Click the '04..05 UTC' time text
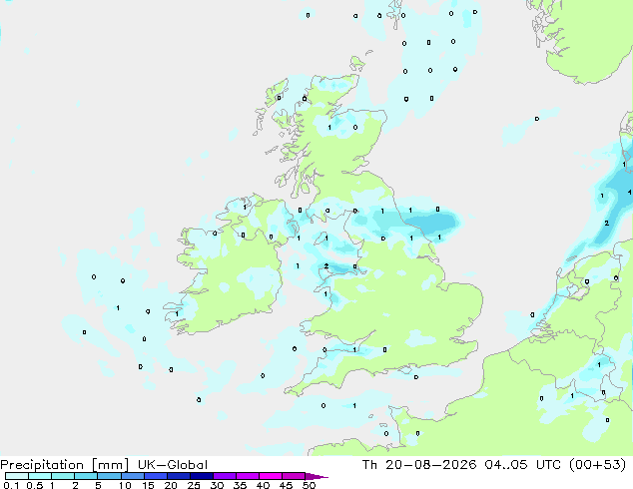Image resolution: width=633 pixels, height=489 pixels. tap(523, 465)
